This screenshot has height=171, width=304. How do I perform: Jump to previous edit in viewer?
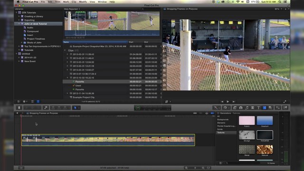[x=222, y=102]
